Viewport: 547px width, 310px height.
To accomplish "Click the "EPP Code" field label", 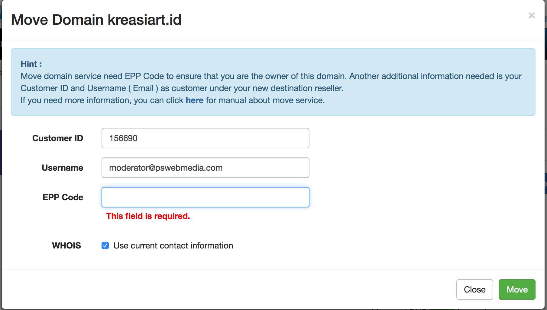I will [x=63, y=197].
